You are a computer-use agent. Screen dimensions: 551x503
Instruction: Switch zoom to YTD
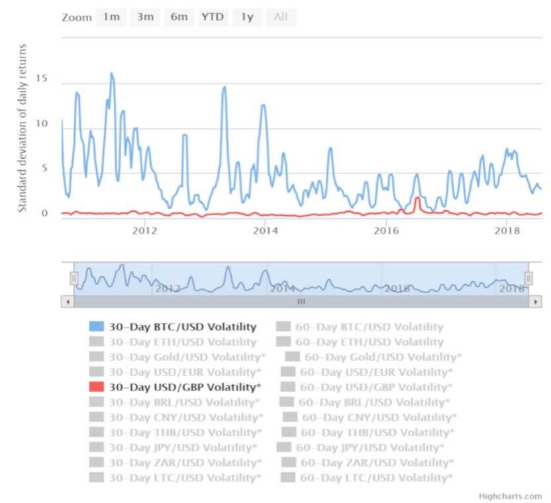tap(212, 17)
